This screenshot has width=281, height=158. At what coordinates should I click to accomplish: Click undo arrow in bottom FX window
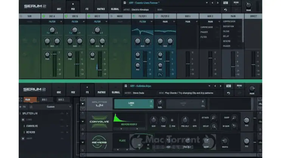point(228,93)
